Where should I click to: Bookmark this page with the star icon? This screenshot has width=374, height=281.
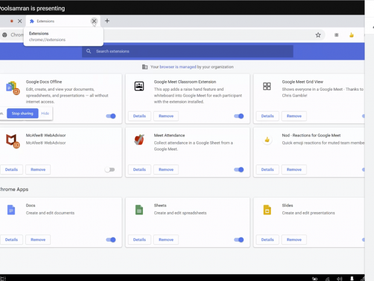[318, 35]
